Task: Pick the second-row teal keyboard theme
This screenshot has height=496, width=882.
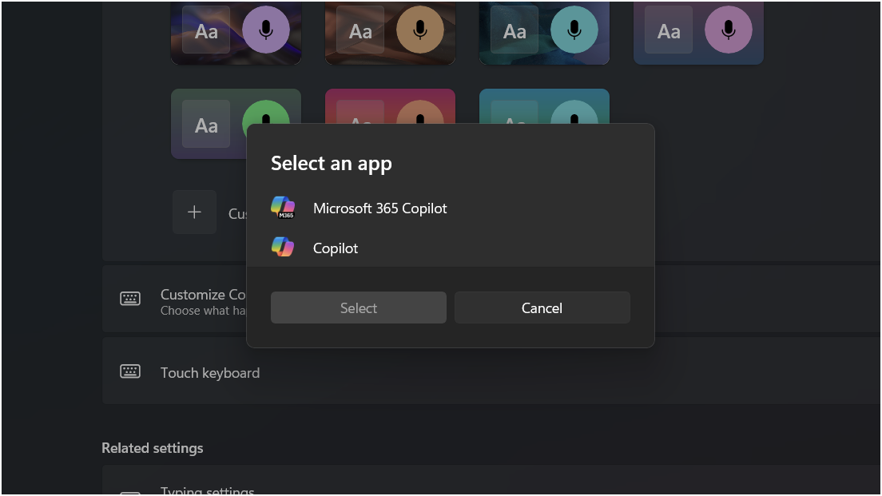Action: pyautogui.click(x=545, y=105)
